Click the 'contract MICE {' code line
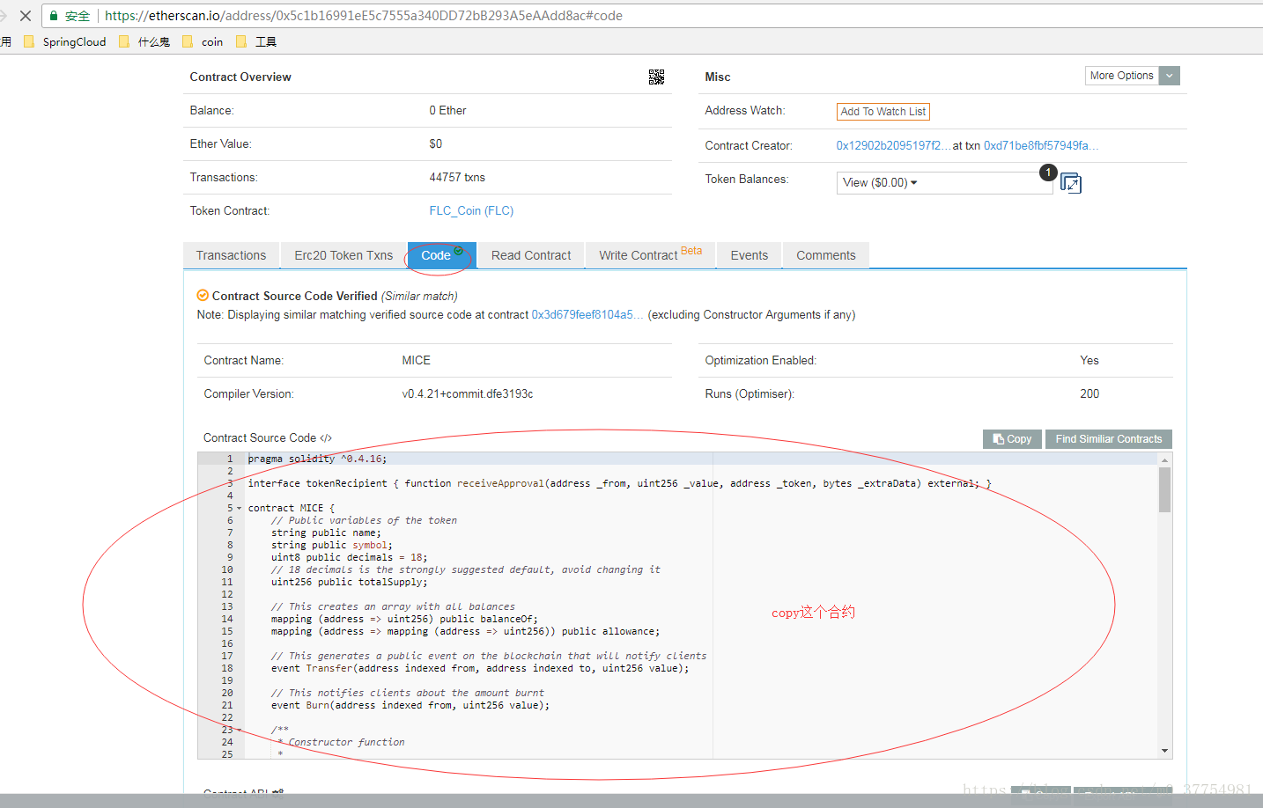Viewport: 1263px width, 808px height. point(292,508)
